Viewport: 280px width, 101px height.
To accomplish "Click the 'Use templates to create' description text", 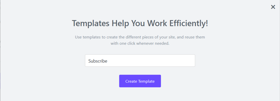I will point(140,40).
